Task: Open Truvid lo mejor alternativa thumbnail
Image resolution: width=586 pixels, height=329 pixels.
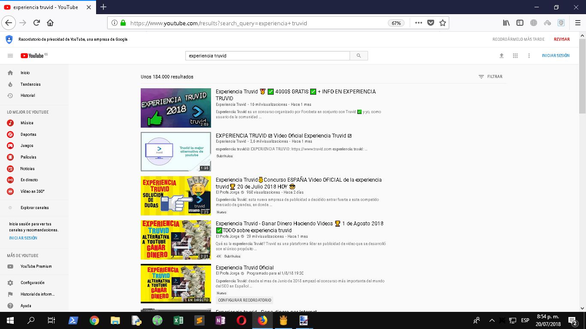Action: click(x=176, y=152)
